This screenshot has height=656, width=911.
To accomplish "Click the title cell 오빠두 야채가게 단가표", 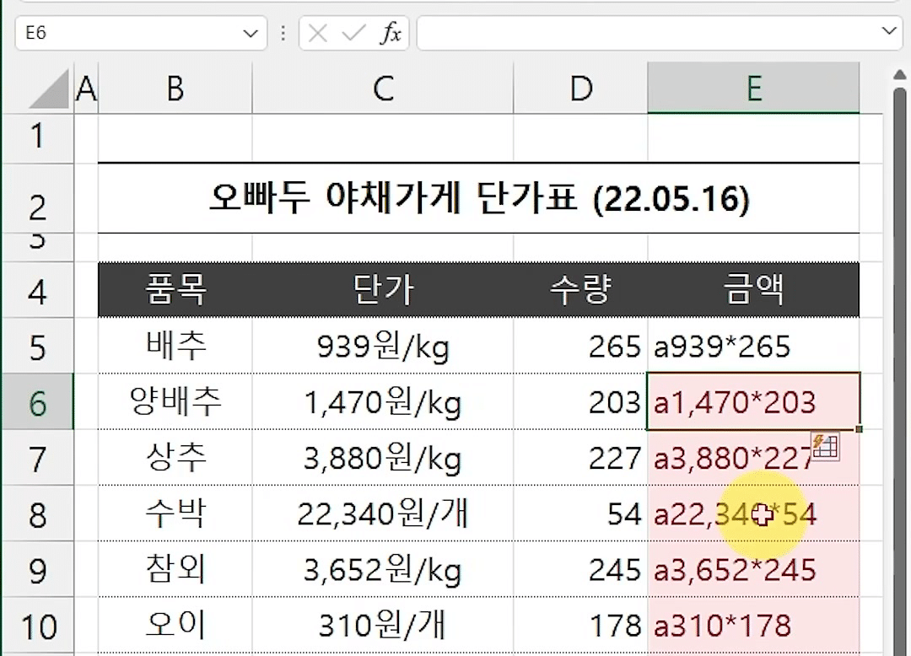I will pos(479,198).
